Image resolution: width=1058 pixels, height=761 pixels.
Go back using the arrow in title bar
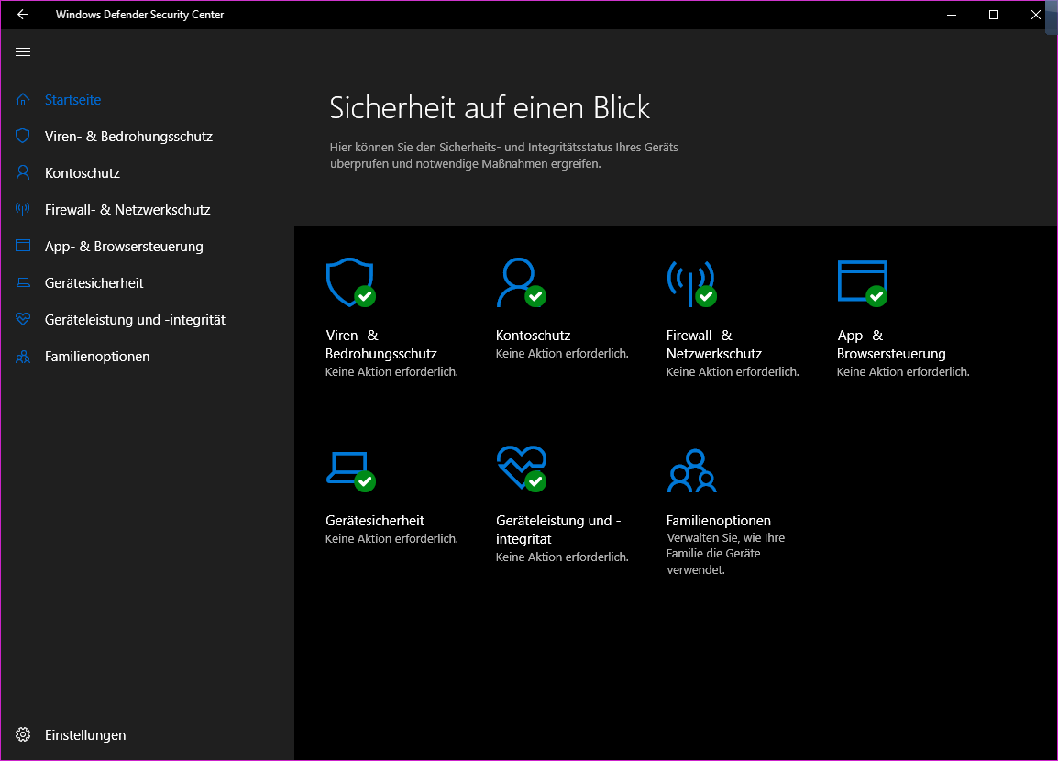pyautogui.click(x=23, y=15)
